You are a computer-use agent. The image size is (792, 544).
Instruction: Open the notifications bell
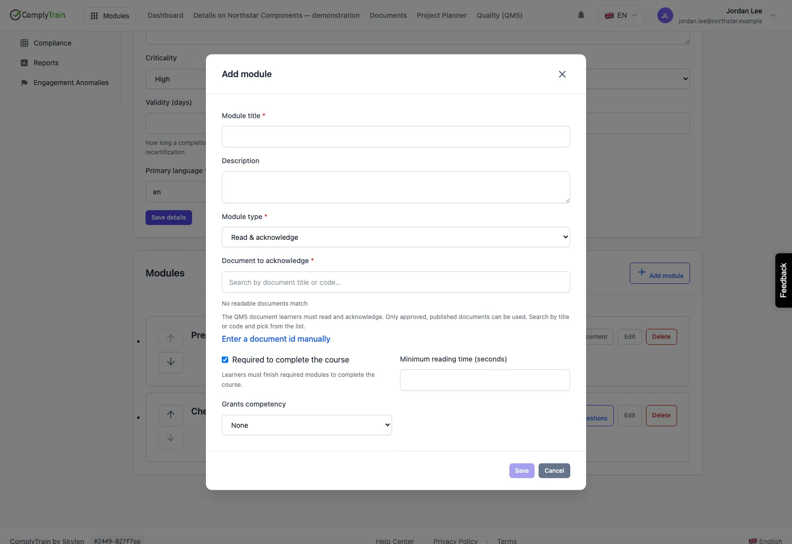click(x=581, y=15)
